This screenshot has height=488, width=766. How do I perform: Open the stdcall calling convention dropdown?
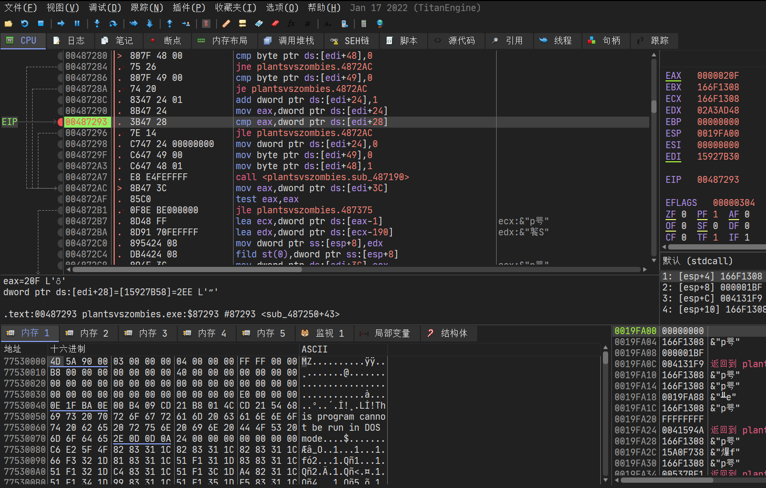click(x=698, y=261)
